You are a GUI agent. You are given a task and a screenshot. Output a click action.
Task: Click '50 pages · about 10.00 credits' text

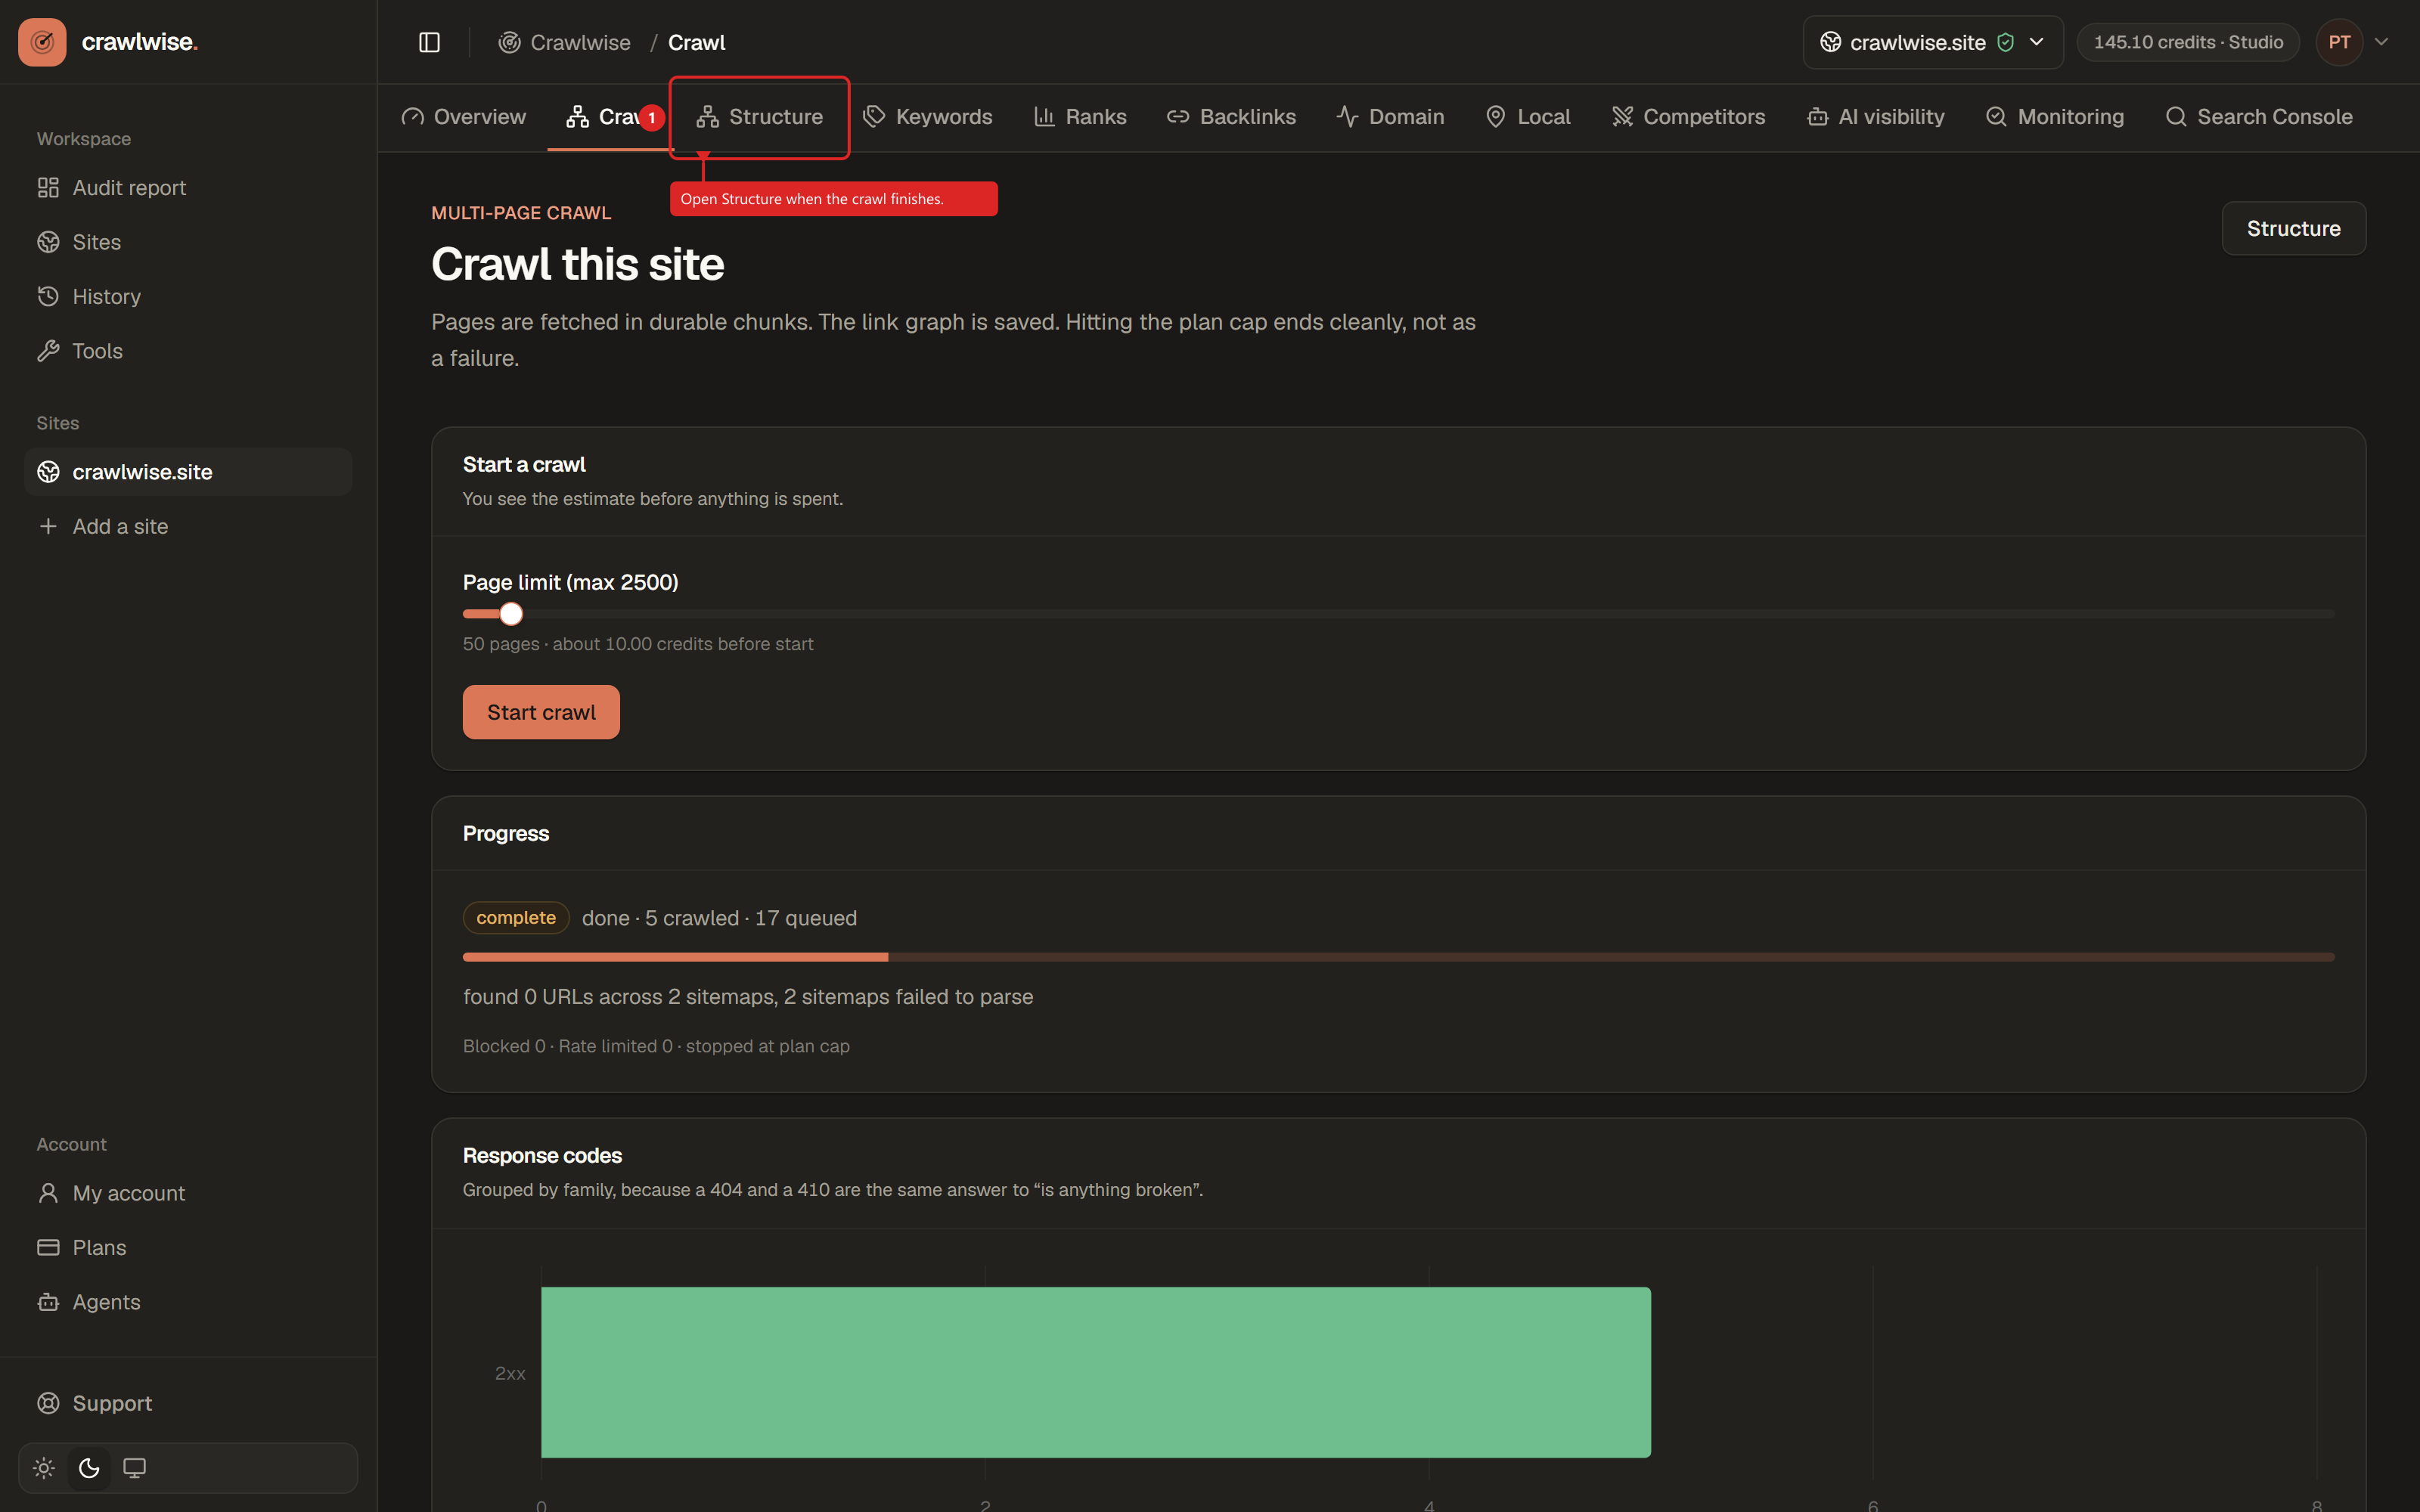[x=638, y=644]
